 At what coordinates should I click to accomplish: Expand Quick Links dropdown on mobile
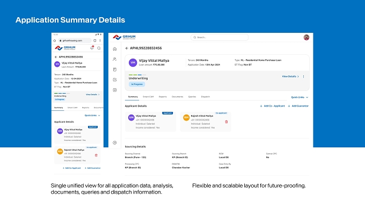(x=92, y=116)
